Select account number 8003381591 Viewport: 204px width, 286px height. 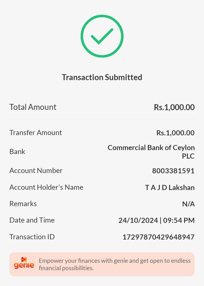coord(173,171)
